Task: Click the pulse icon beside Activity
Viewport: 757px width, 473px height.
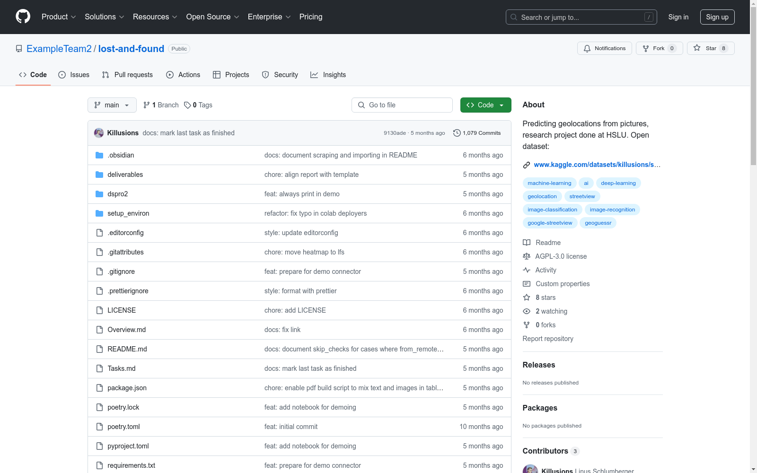Action: (527, 270)
